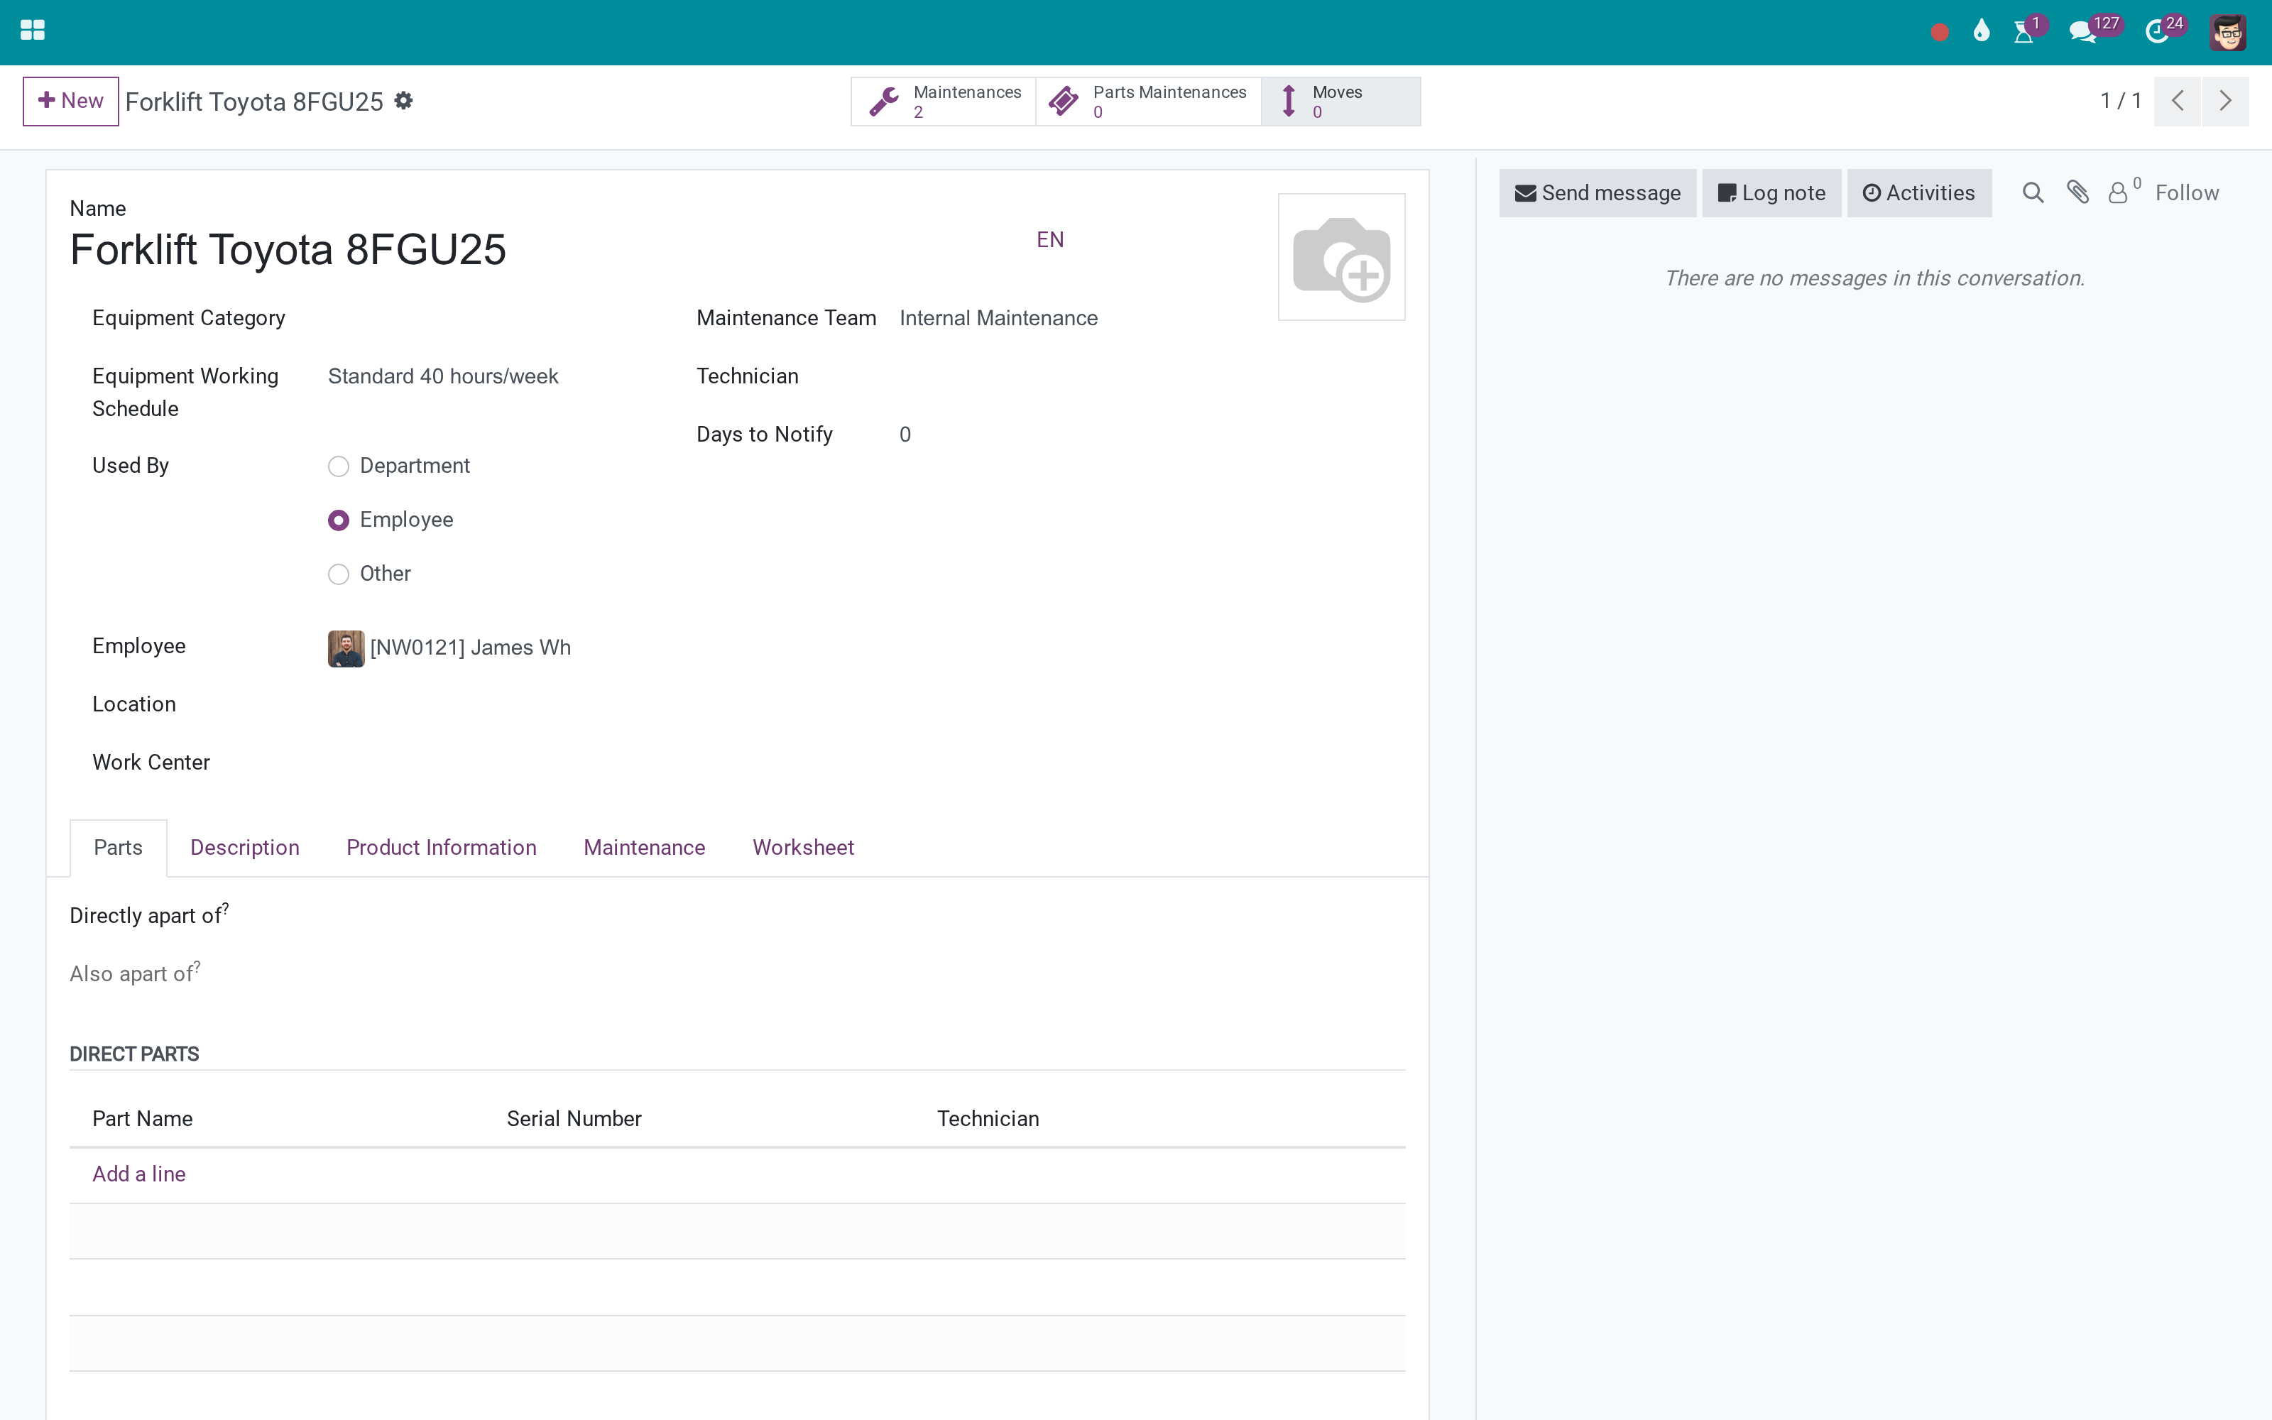Click Send message button
Screen dimensions: 2272x1420
(x=1598, y=193)
